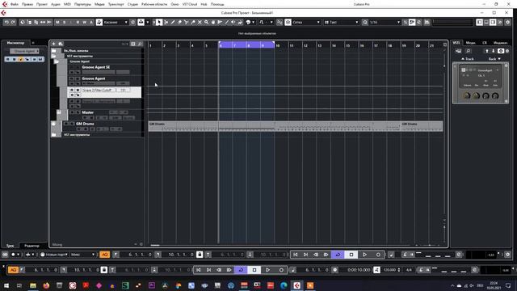Viewport: 517px width, 291px height.
Task: Toggle the global Mute M state button
Action: [57, 22]
